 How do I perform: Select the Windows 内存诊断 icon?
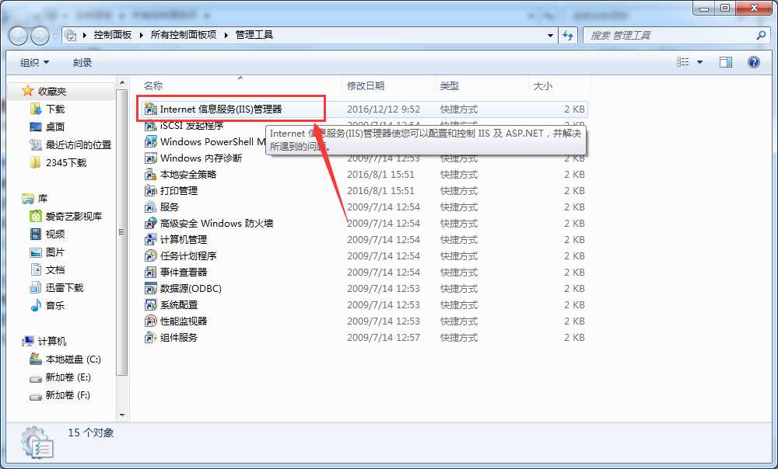[150, 158]
